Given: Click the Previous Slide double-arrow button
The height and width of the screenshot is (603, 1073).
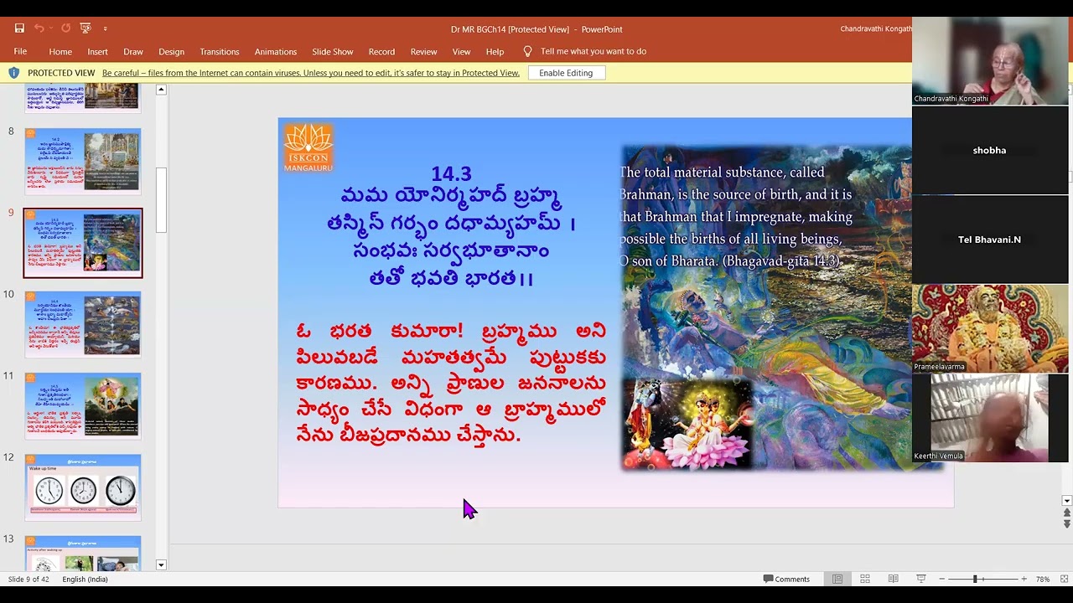Looking at the screenshot, I should click(x=1066, y=513).
